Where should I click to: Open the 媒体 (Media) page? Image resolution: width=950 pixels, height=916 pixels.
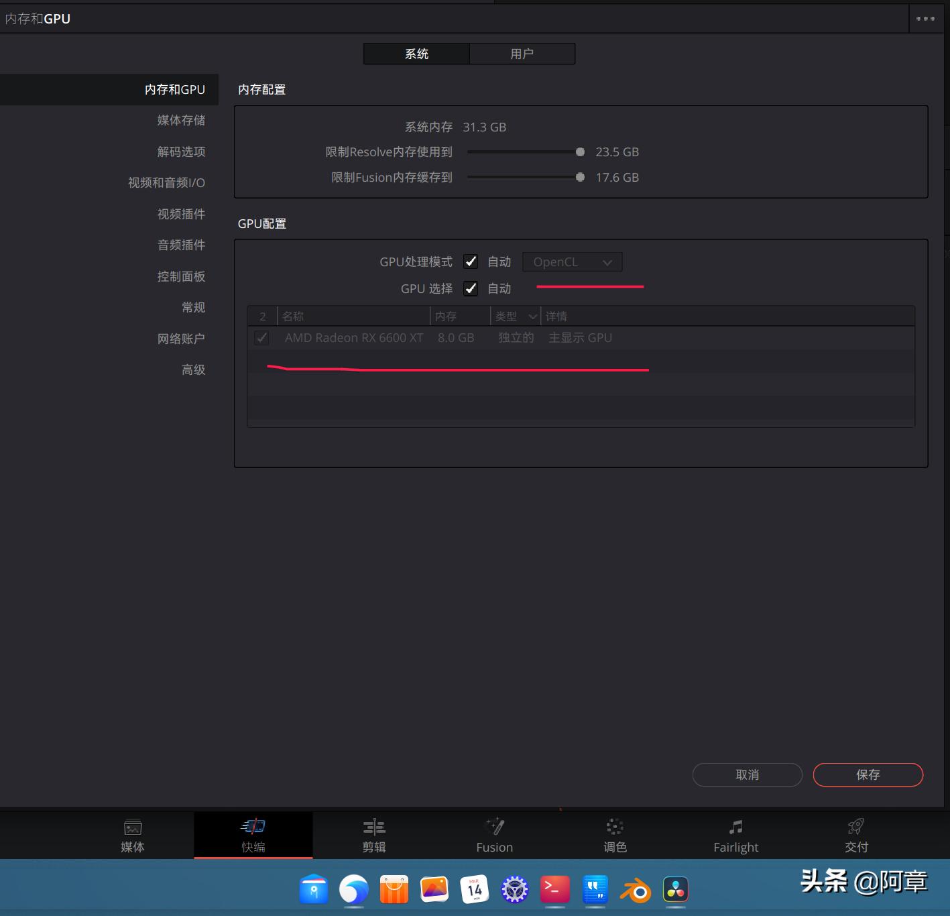pos(132,835)
